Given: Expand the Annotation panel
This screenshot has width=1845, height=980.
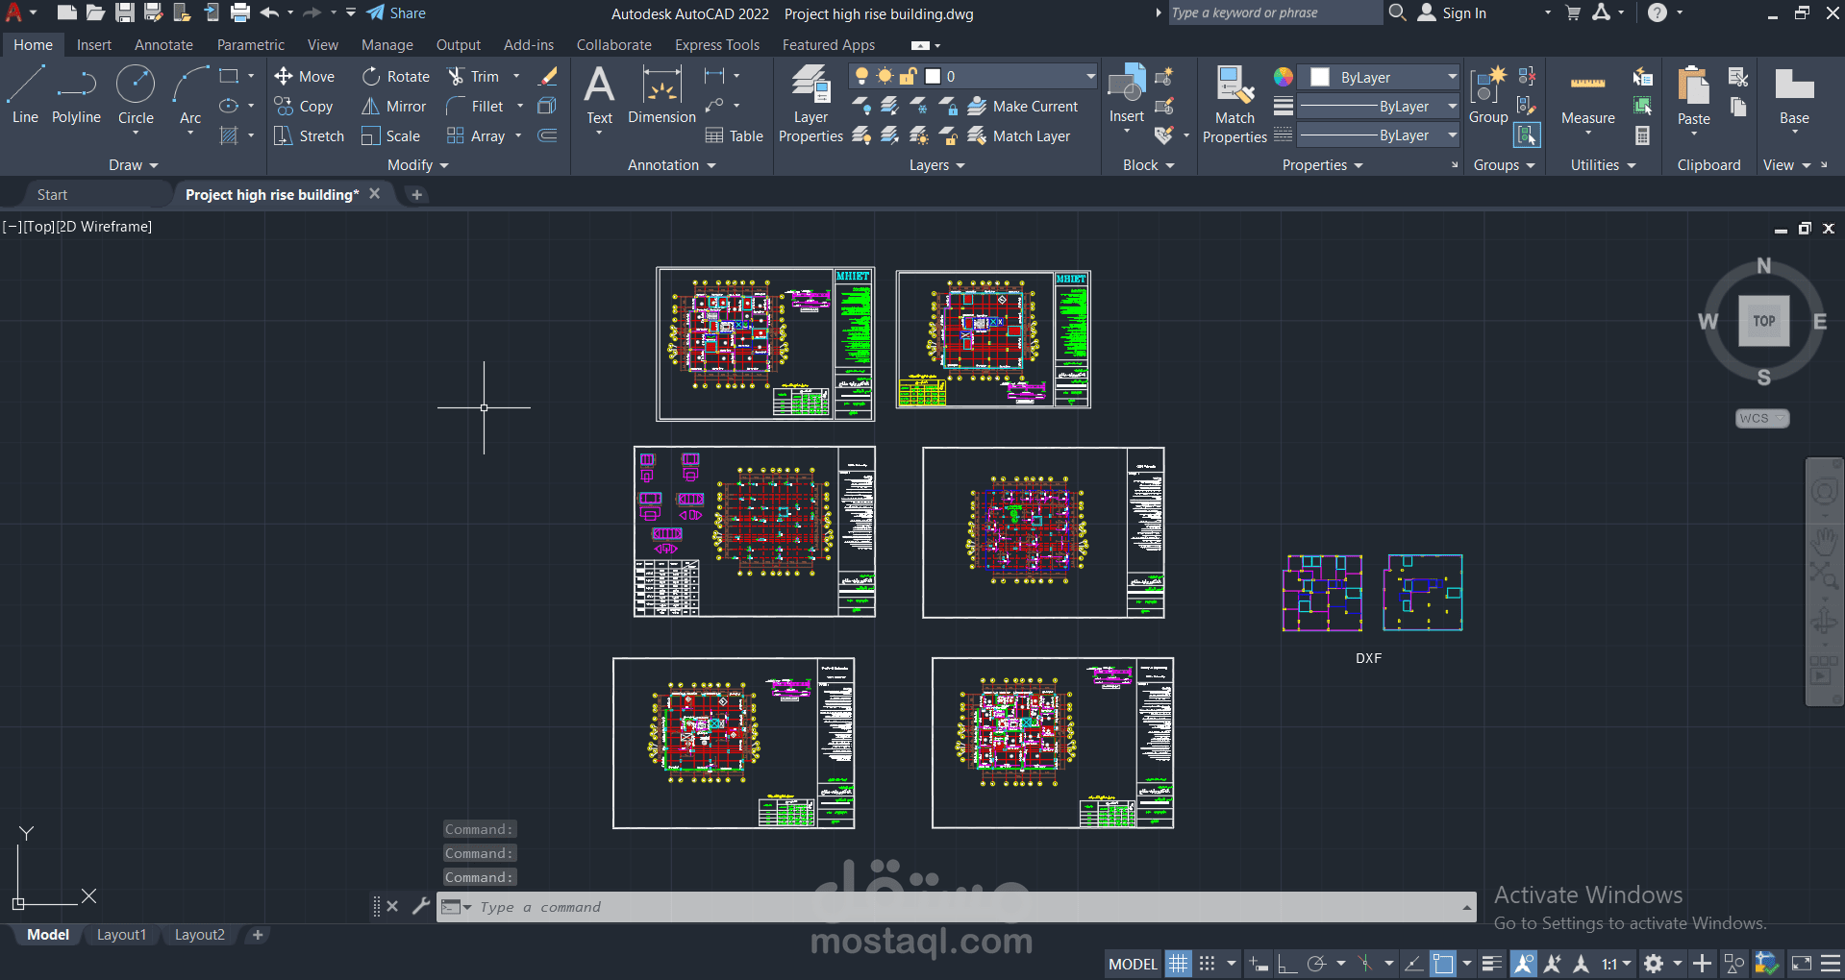Looking at the screenshot, I should click(672, 165).
